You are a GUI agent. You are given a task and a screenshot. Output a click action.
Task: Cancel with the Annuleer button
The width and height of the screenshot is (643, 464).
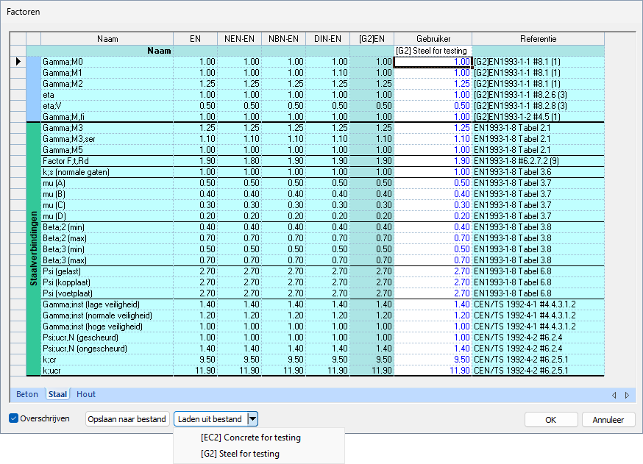(608, 420)
